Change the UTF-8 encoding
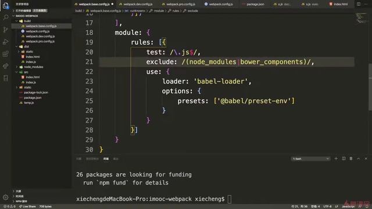Image resolution: width=372 pixels, height=209 pixels. click(x=327, y=207)
